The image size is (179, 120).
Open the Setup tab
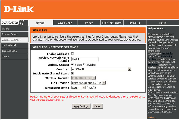[x=40, y=23]
